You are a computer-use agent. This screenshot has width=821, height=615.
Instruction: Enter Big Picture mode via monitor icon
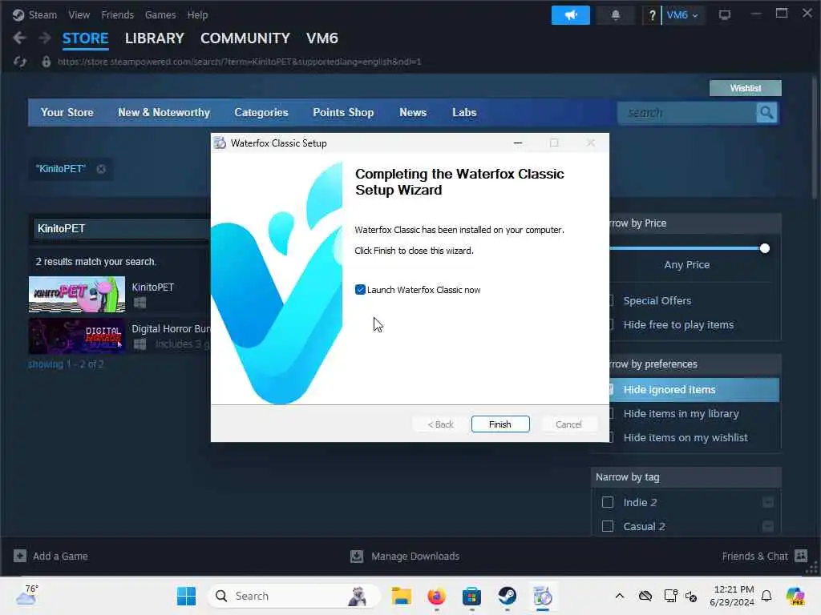tap(724, 15)
